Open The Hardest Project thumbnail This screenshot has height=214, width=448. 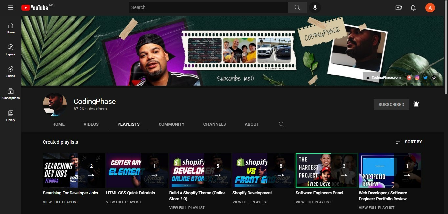pyautogui.click(x=327, y=170)
